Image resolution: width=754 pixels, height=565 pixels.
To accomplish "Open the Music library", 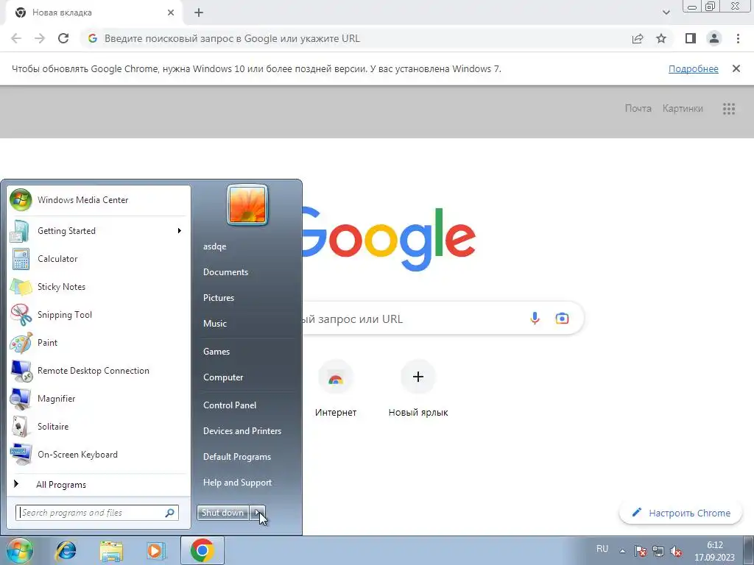I will click(247, 324).
